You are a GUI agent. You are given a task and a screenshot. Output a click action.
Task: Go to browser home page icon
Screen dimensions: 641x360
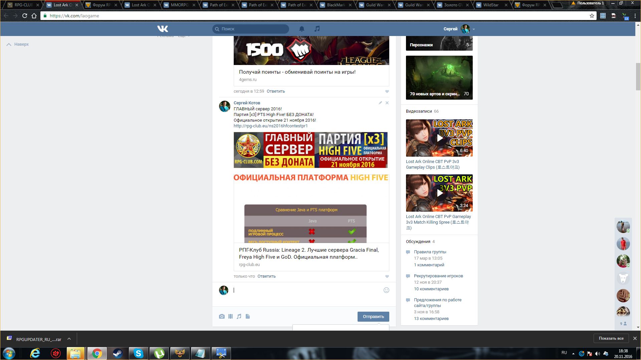click(x=34, y=16)
